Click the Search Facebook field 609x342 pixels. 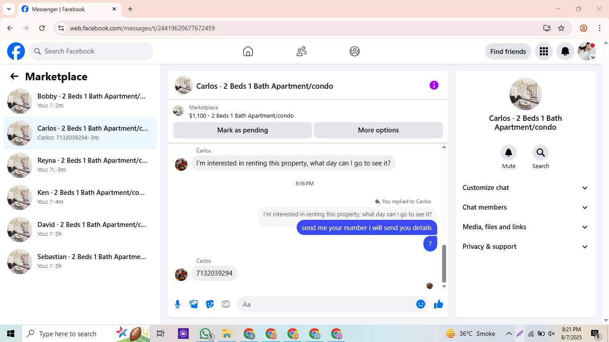[x=91, y=51]
